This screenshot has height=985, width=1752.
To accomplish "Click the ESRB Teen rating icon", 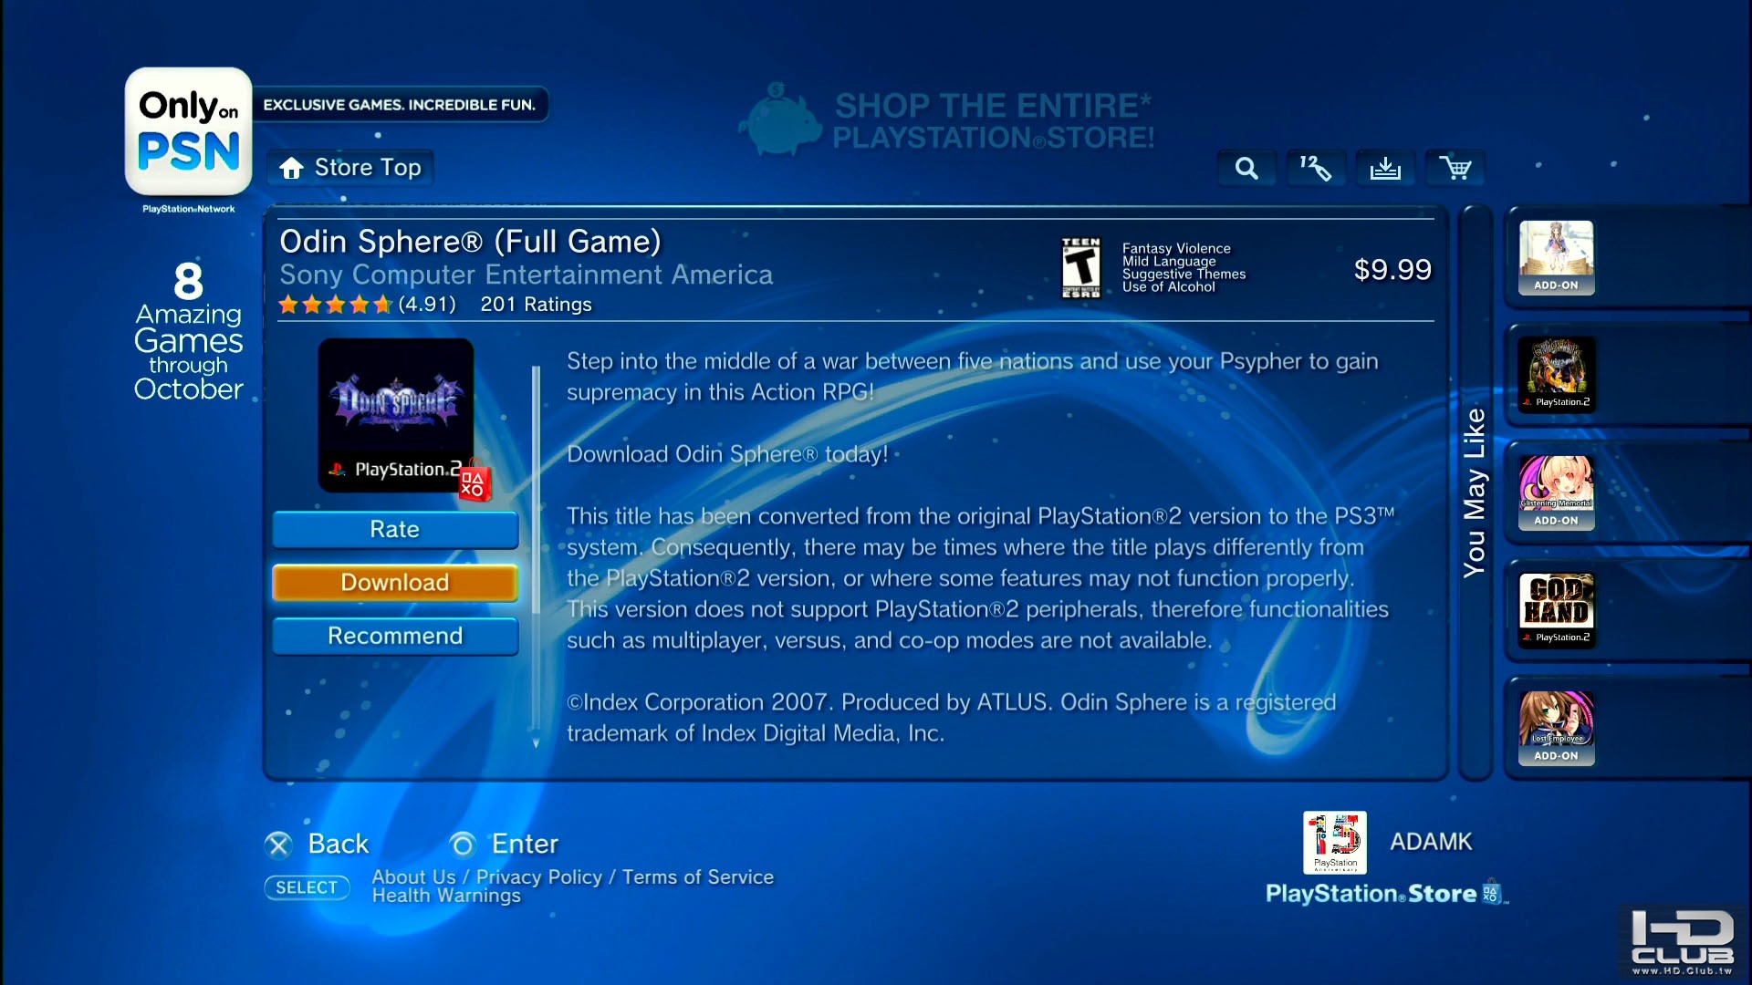I will pyautogui.click(x=1081, y=268).
